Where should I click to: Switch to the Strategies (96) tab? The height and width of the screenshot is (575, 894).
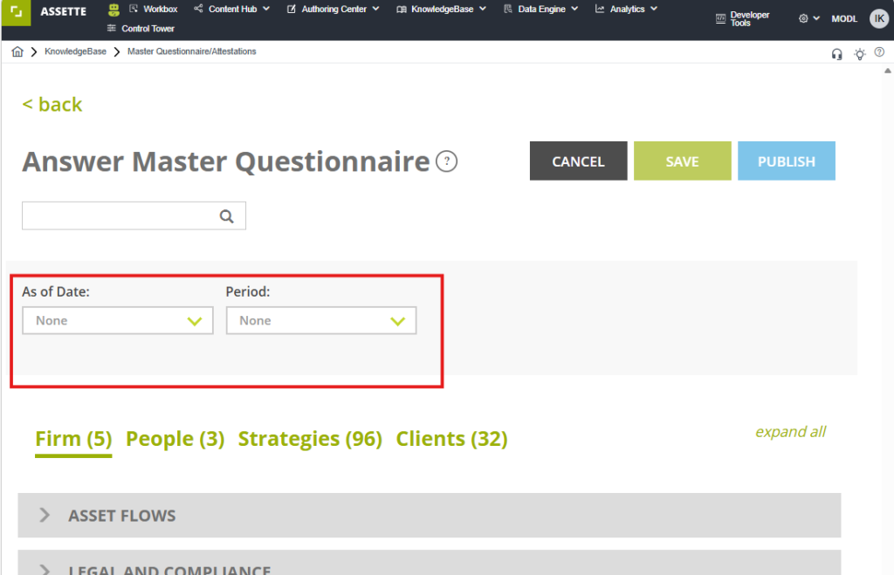coord(310,439)
